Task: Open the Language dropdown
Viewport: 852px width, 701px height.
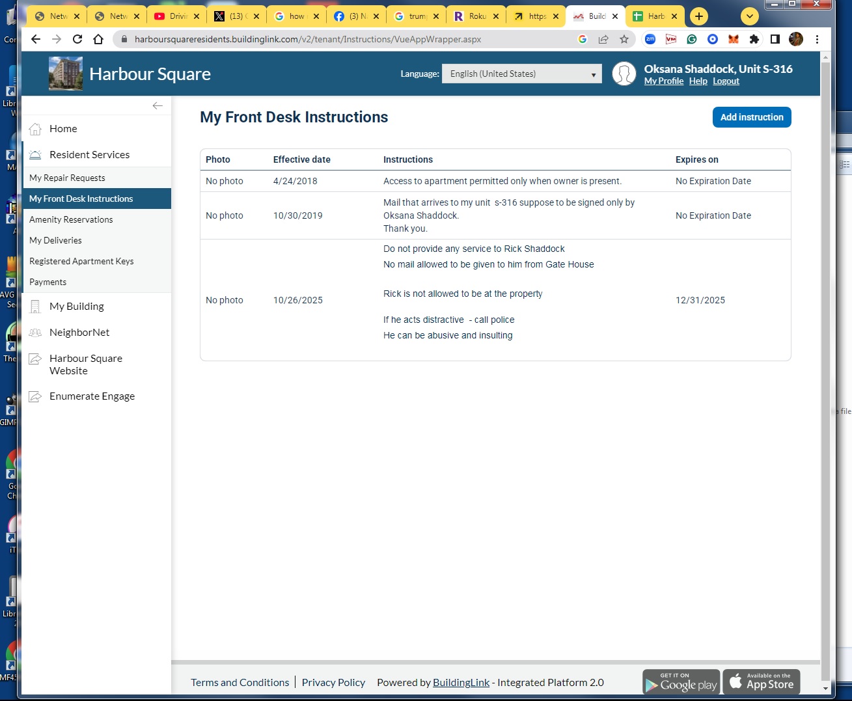Action: pyautogui.click(x=521, y=74)
